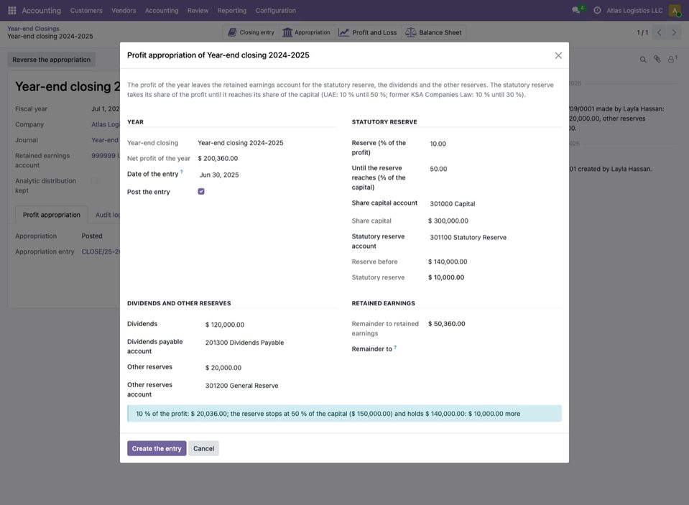The image size is (689, 505).
Task: Open the Customers menu
Action: pyautogui.click(x=86, y=10)
